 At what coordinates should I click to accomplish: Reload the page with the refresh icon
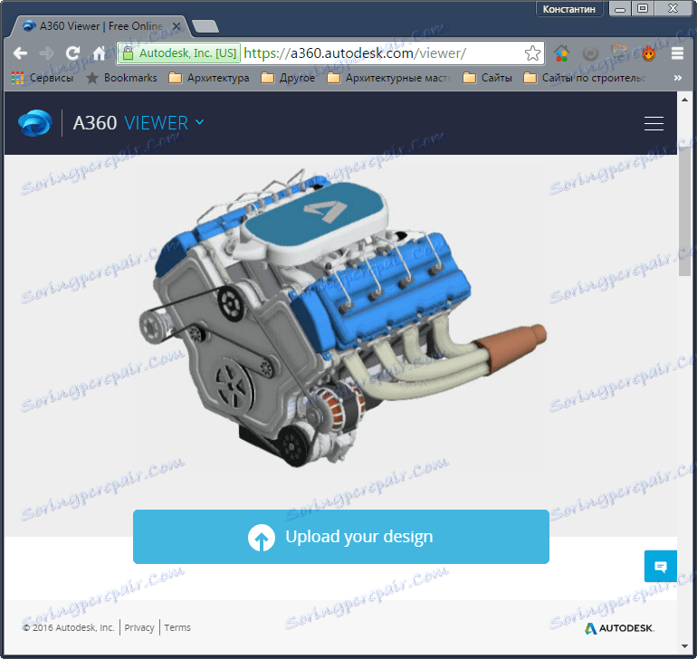(x=73, y=53)
